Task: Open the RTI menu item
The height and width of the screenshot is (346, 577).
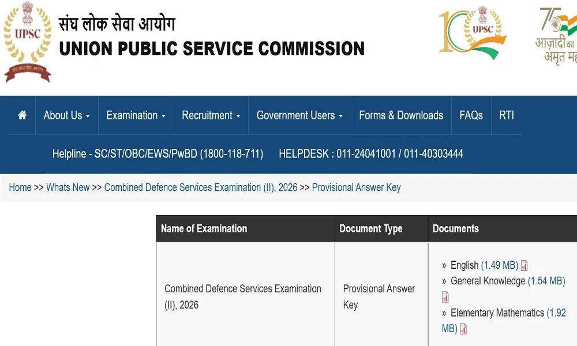Action: pos(507,115)
